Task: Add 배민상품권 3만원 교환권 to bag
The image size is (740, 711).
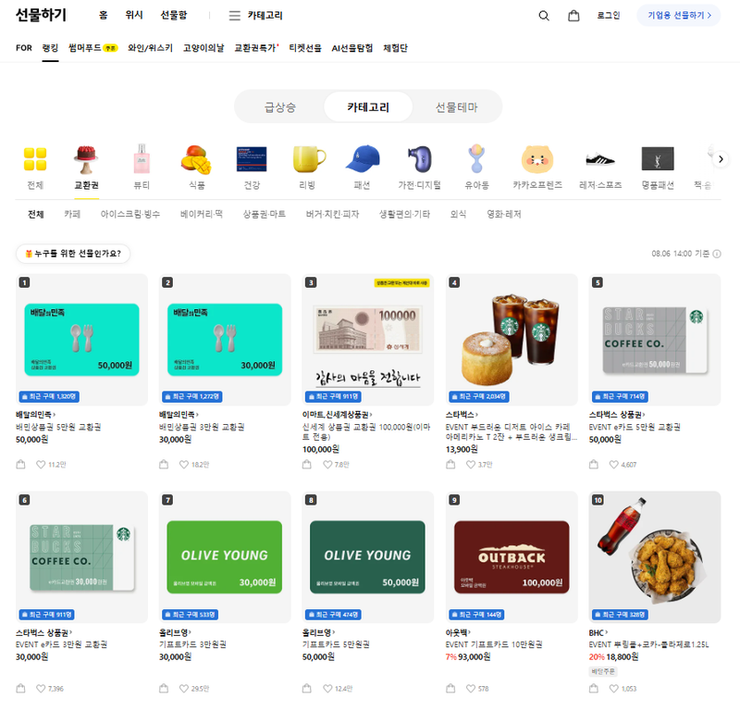Action: coord(164,465)
